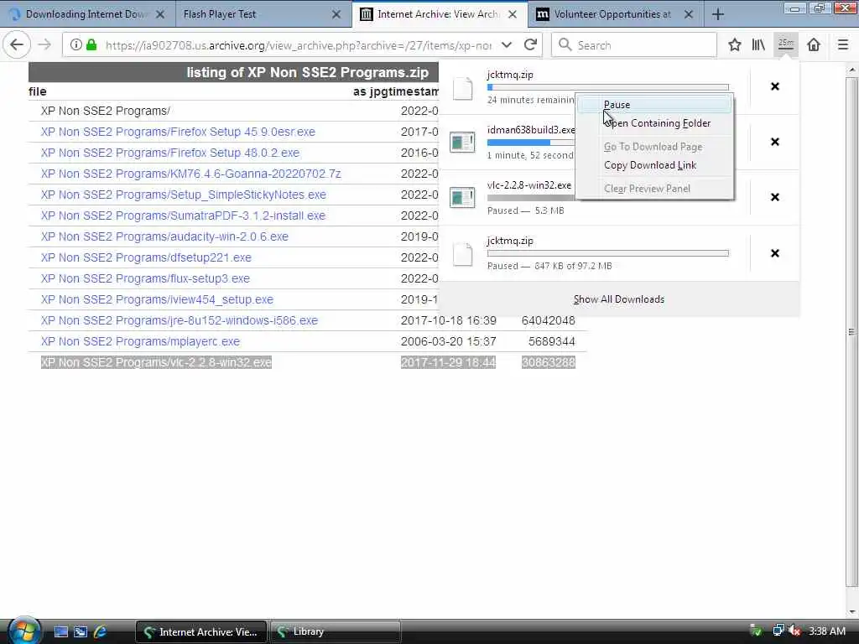Close the Flash Player Test tab
The height and width of the screenshot is (644, 859).
tap(336, 14)
